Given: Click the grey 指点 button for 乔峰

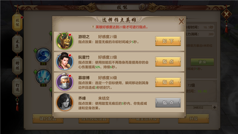Looking at the screenshot, I should tap(168, 103).
